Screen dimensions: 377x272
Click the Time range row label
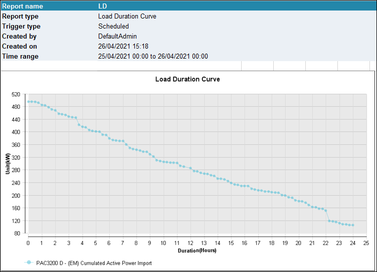[20, 57]
